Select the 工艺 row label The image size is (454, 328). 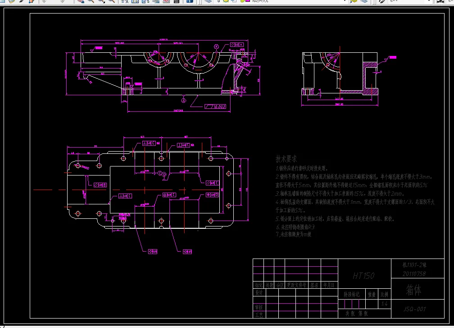click(x=259, y=314)
